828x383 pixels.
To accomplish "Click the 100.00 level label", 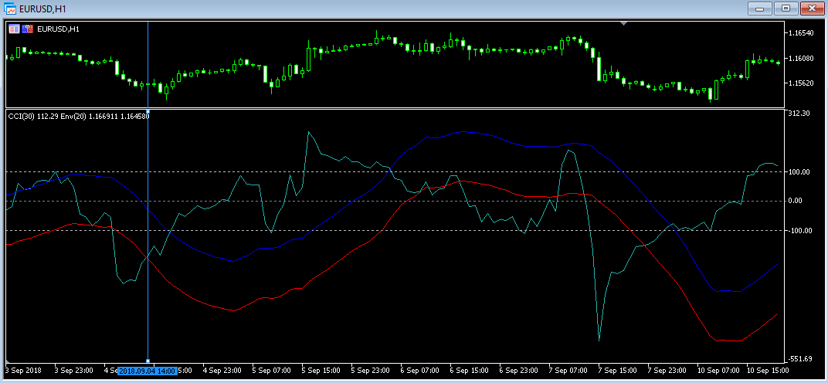I will coord(799,171).
